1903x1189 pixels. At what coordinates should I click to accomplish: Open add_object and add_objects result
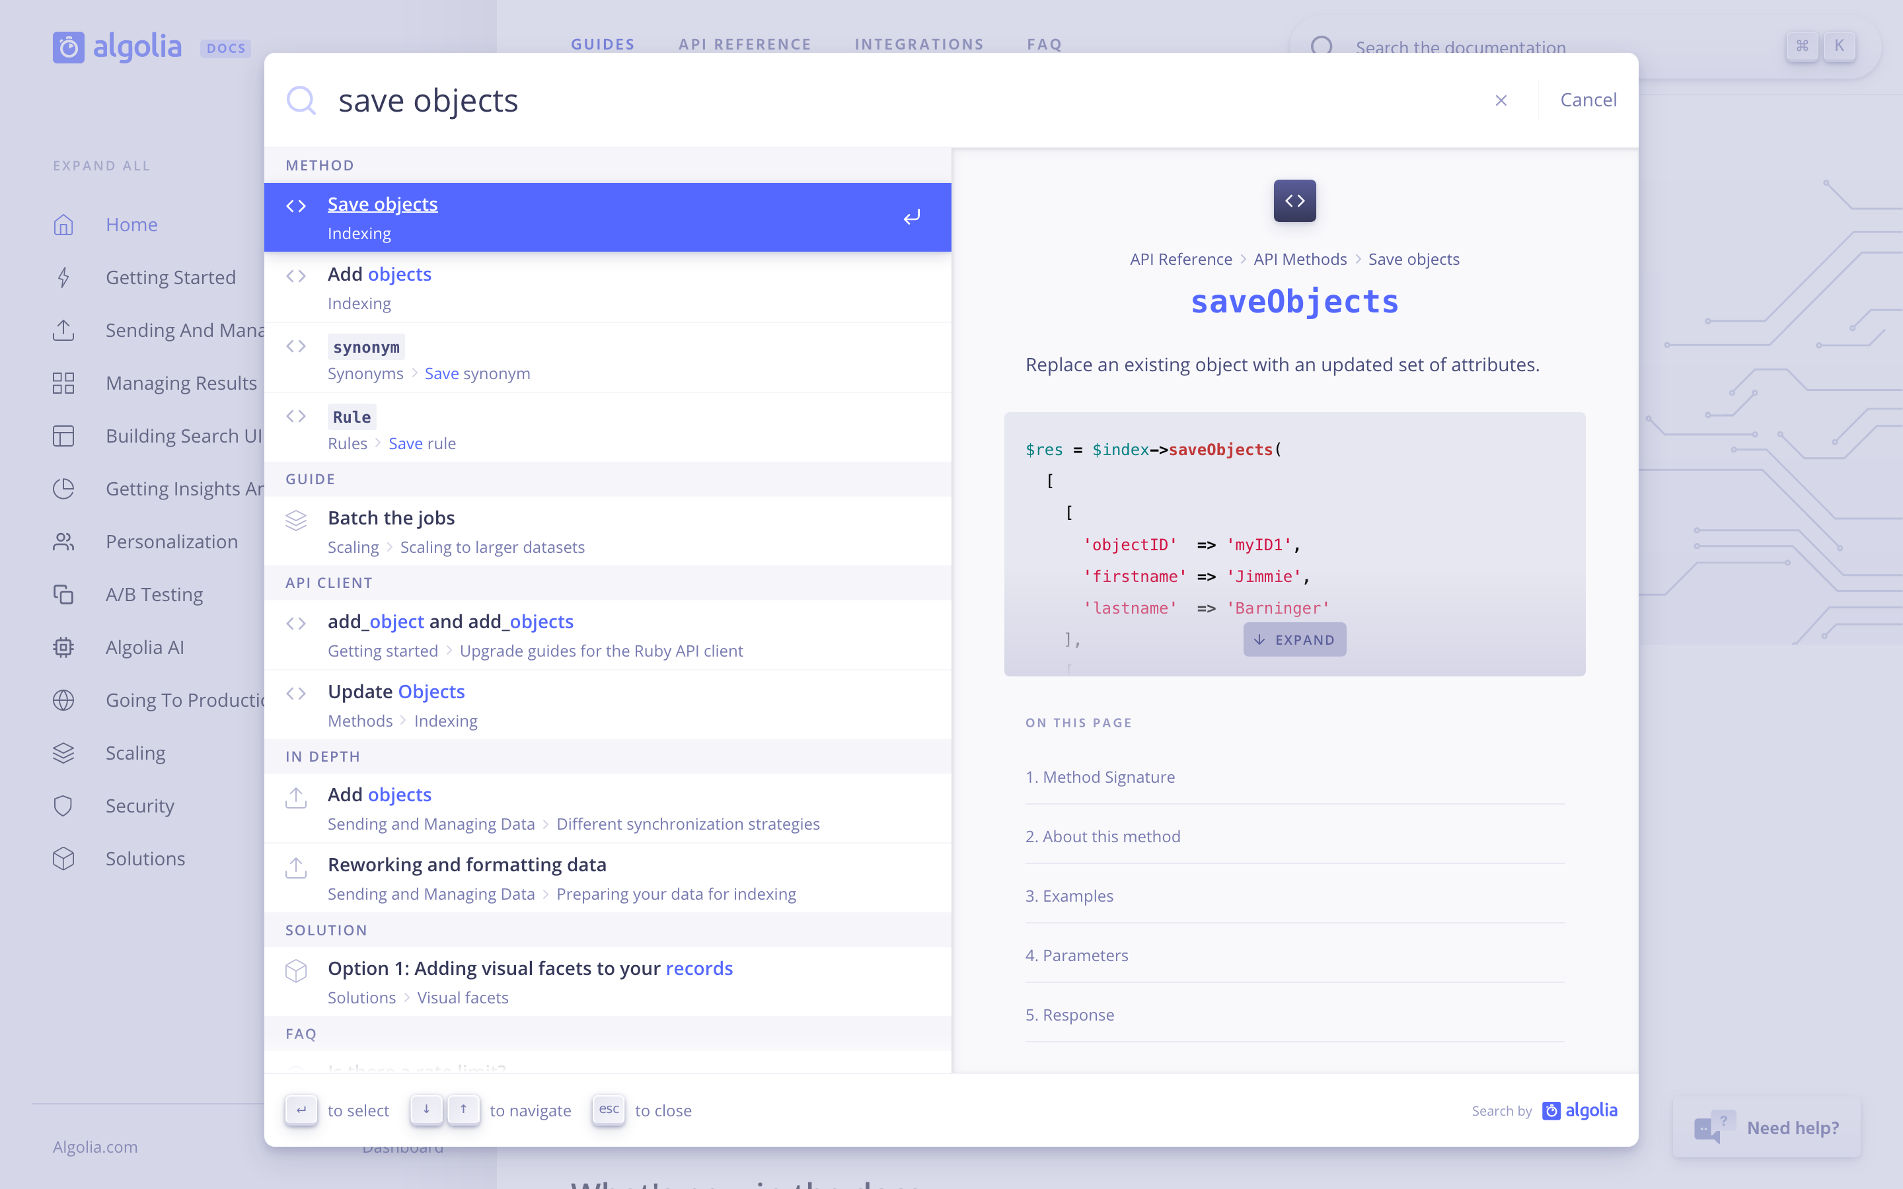tap(607, 635)
